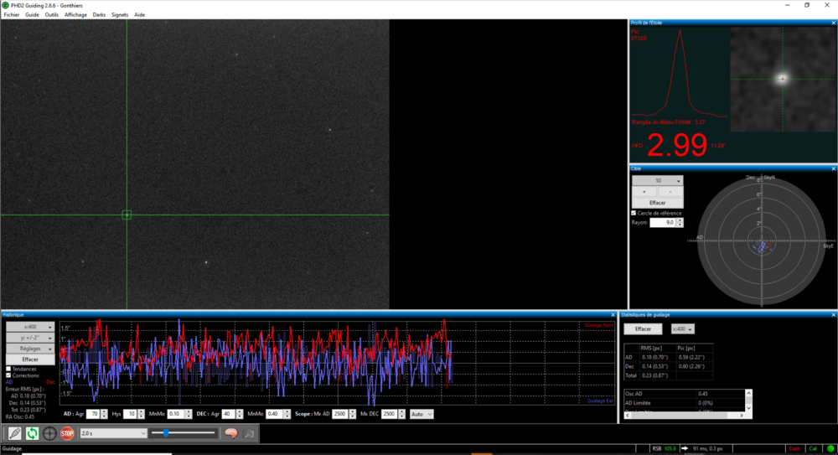This screenshot has height=455, width=838.
Task: Click the blue AD legend label in Historique
Action: coord(9,382)
